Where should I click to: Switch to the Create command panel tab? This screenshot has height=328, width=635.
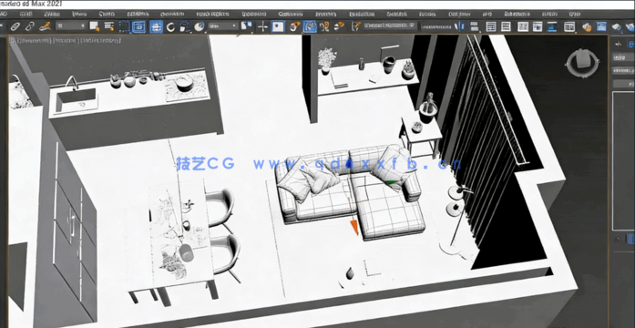tap(619, 44)
